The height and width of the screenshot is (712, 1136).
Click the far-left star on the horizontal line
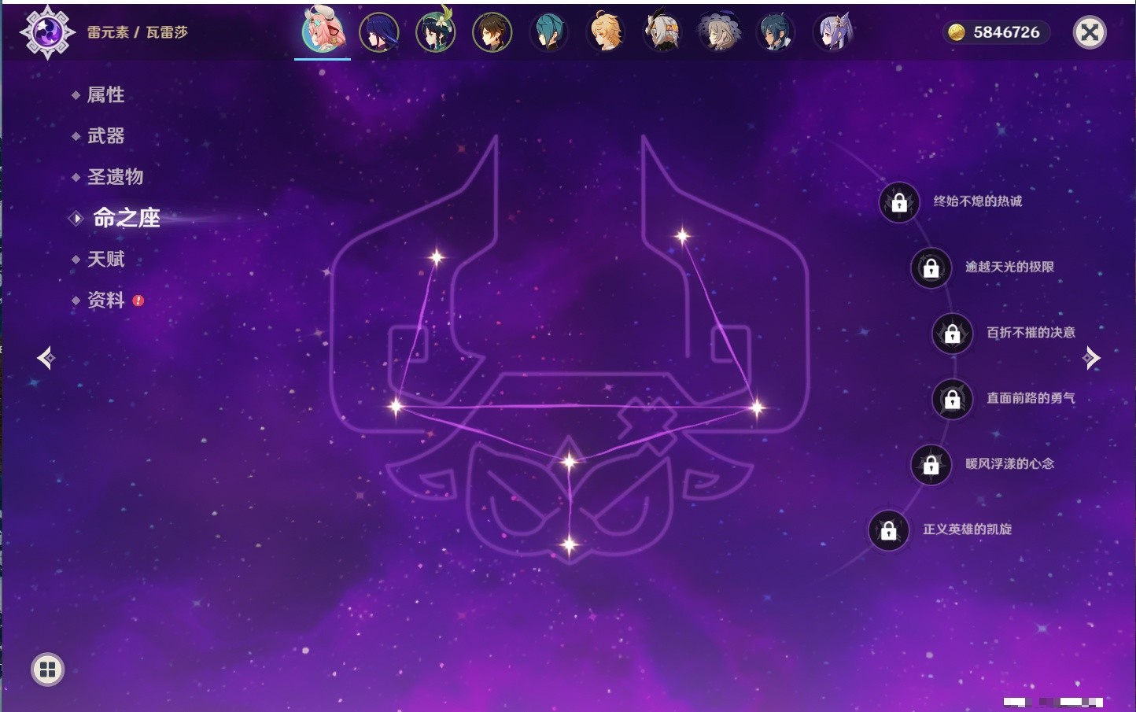click(x=396, y=406)
